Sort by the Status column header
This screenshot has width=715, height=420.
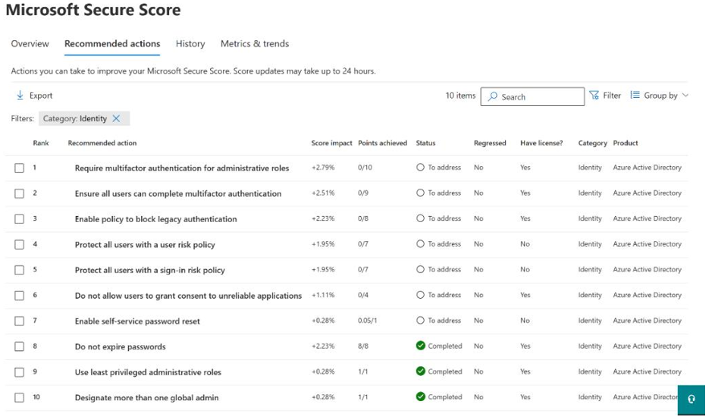coord(425,143)
